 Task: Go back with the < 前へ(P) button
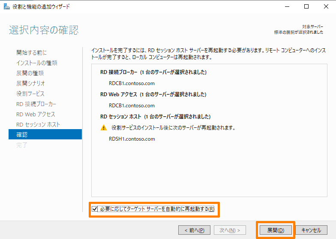(x=195, y=230)
